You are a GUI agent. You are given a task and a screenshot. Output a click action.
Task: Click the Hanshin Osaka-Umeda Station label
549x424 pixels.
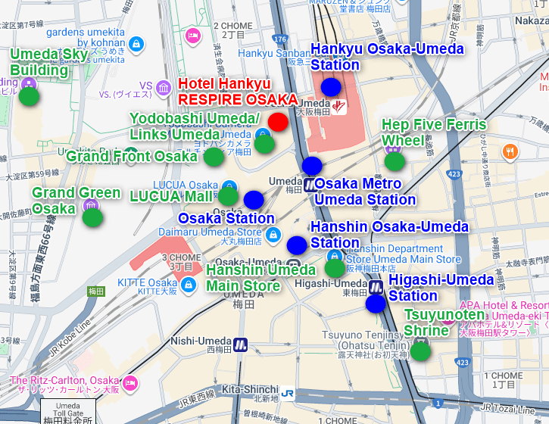390,235
